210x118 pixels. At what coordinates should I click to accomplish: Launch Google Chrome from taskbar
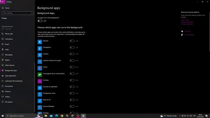coord(62,116)
